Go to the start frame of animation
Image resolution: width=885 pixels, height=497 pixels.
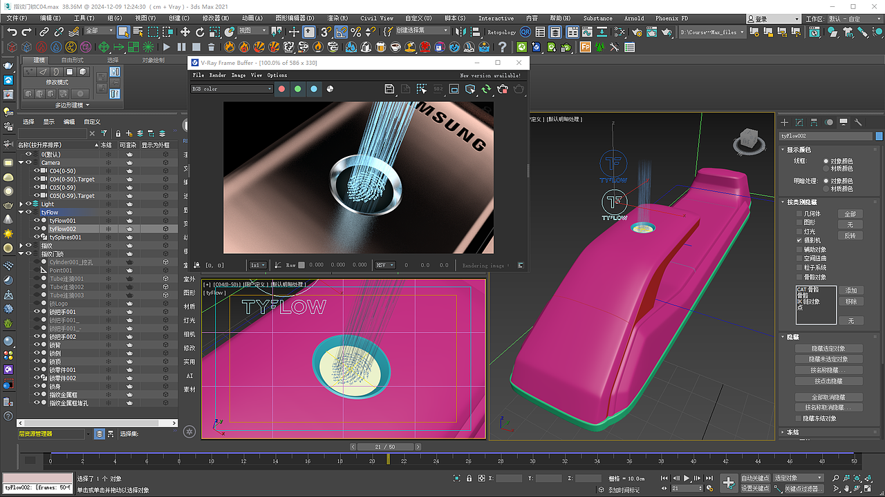click(664, 478)
